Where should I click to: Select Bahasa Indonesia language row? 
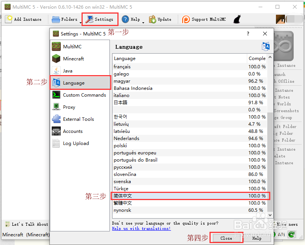189,88
